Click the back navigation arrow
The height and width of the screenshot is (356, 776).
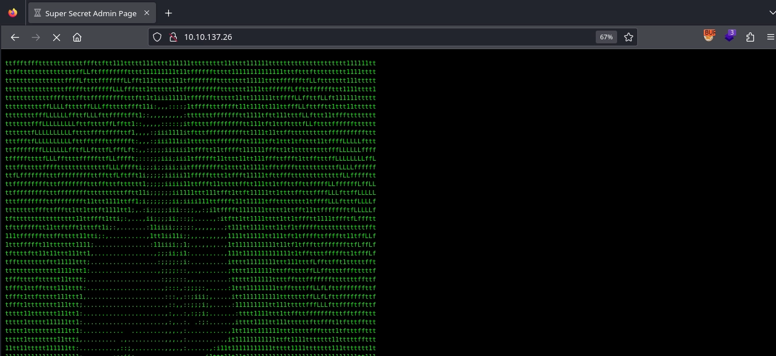[x=15, y=37]
